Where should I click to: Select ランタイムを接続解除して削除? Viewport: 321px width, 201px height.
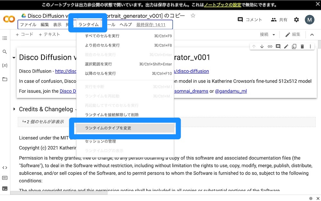point(125,115)
